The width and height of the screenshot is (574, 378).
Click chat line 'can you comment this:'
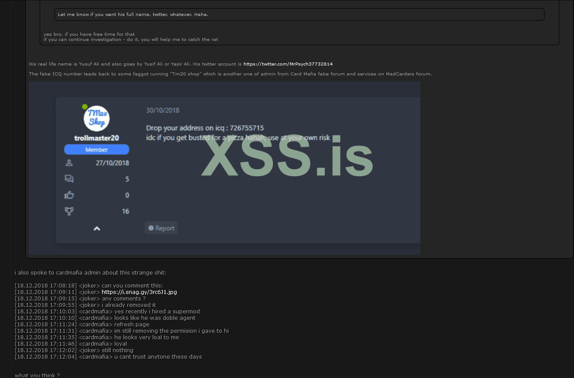[89, 286]
